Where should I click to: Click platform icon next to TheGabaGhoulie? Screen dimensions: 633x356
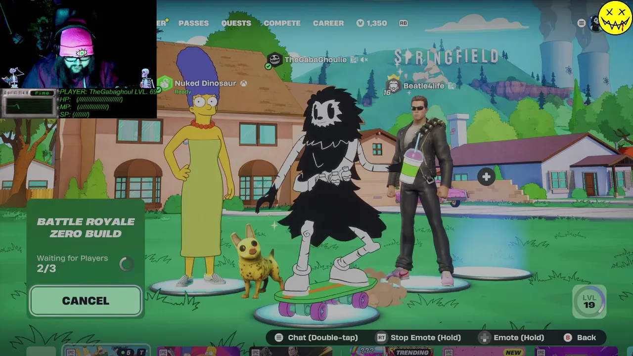pyautogui.click(x=354, y=60)
